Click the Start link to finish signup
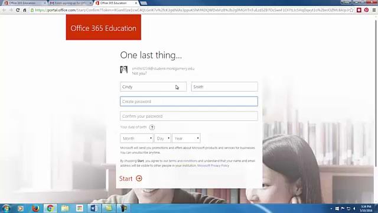The width and height of the screenshot is (378, 213). [131, 179]
